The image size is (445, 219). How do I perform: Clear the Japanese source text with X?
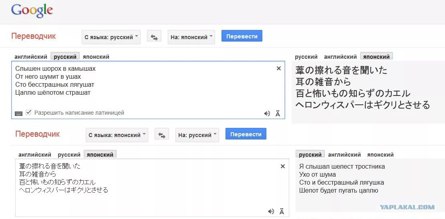[283, 166]
